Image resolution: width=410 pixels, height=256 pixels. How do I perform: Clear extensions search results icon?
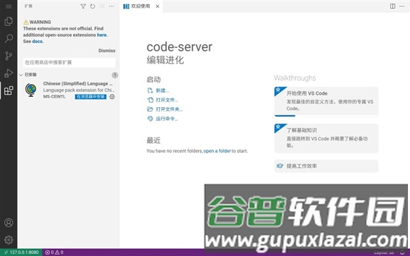[102, 6]
